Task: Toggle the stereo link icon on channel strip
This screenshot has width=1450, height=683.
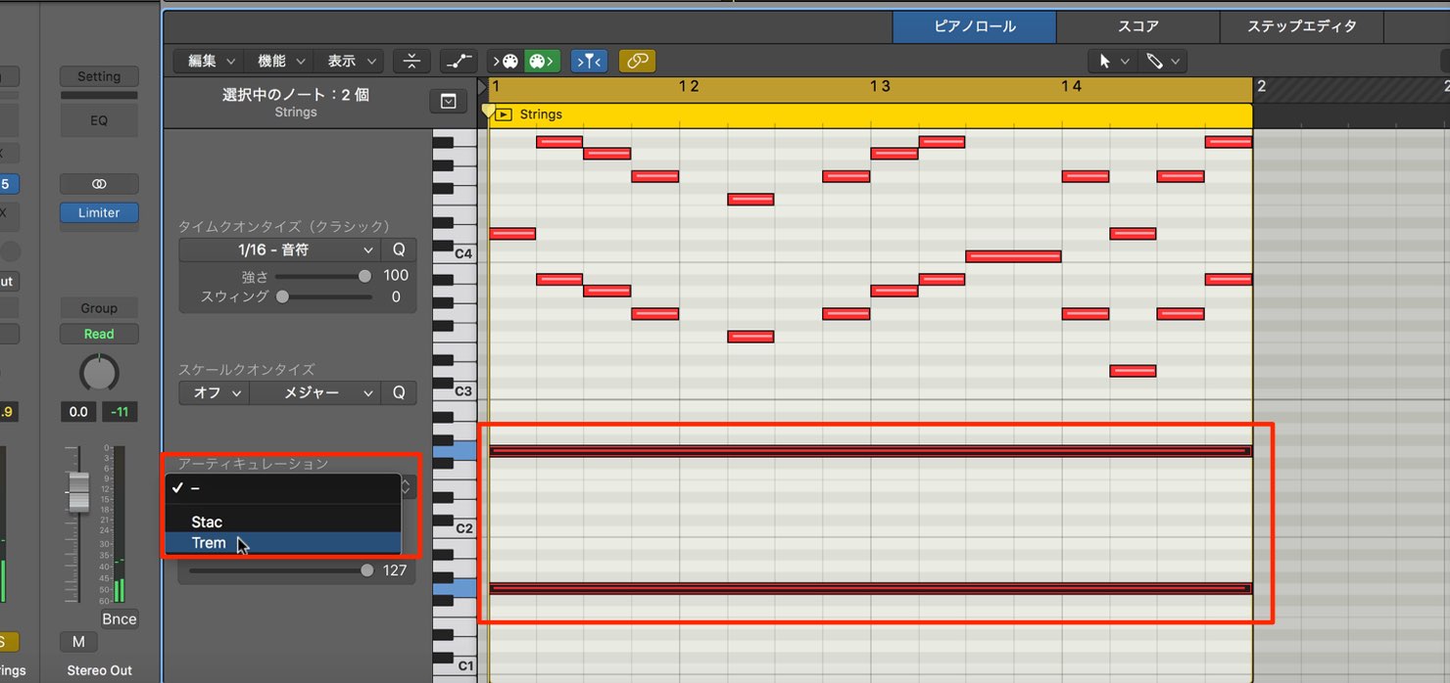Action: pos(99,184)
